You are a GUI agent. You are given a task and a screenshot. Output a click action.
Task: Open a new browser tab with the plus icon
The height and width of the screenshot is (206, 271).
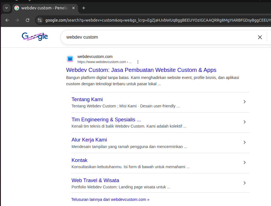point(83,8)
